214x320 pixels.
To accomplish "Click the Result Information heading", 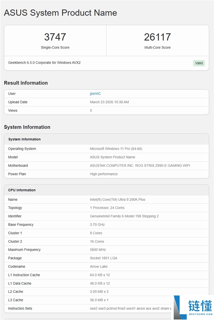I will point(26,83).
